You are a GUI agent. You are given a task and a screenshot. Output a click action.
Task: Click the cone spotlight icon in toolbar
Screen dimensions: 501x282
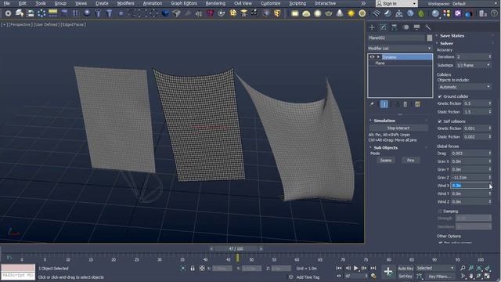pos(340,13)
